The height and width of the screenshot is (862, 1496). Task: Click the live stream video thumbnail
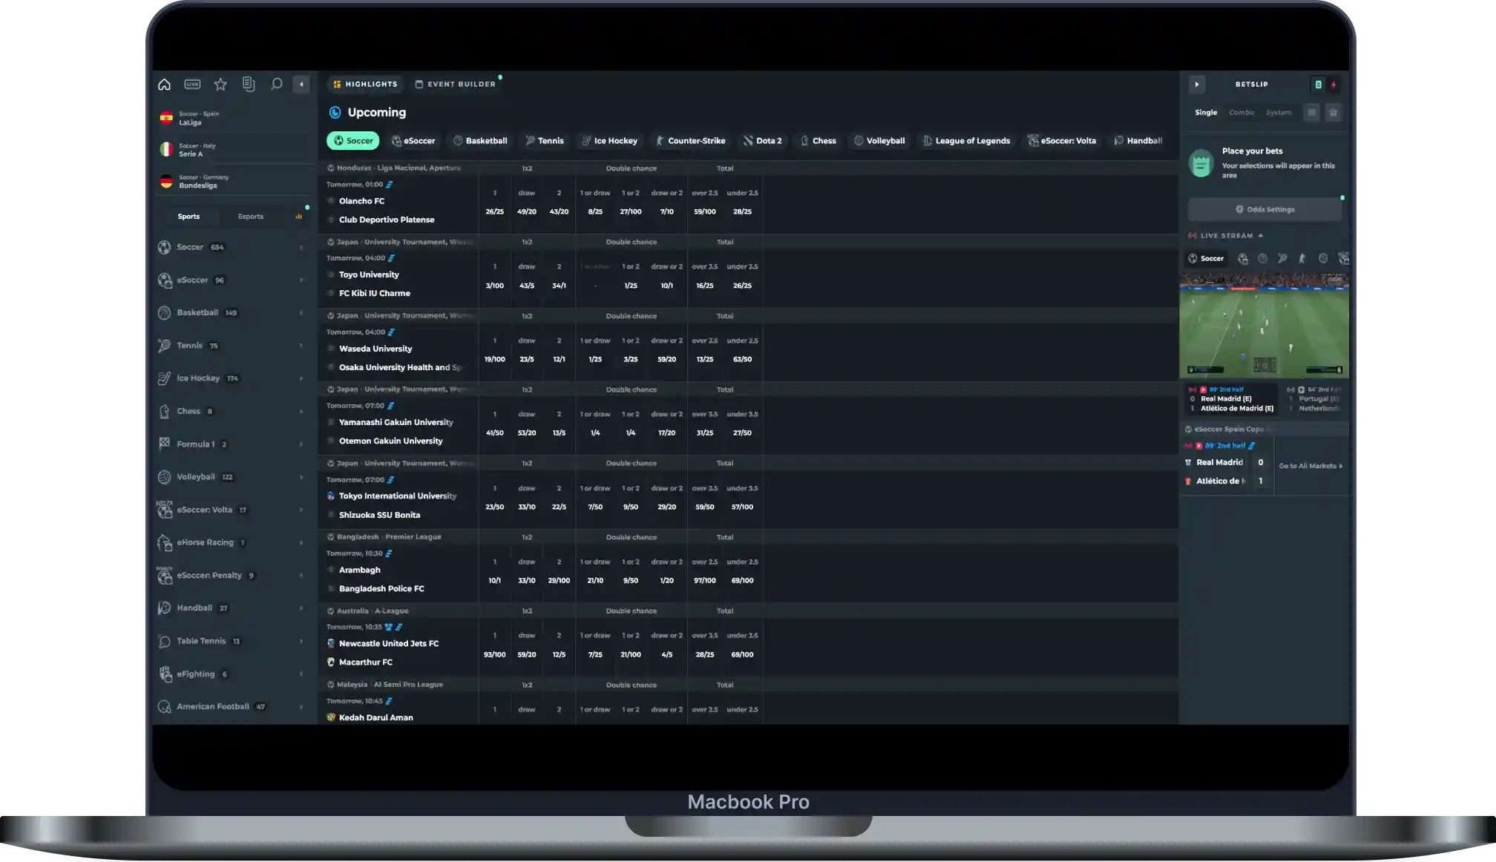1264,325
